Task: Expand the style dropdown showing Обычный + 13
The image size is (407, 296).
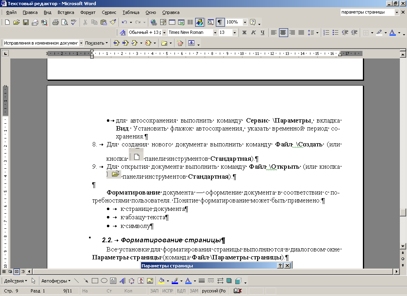Action: point(164,33)
